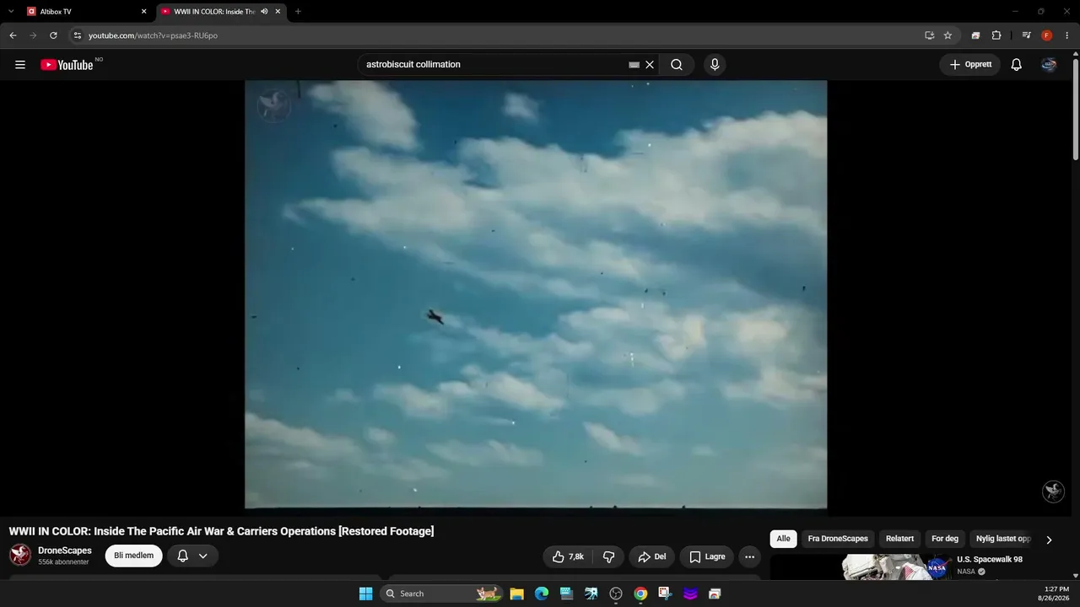Share the video with Del button

coord(652,556)
